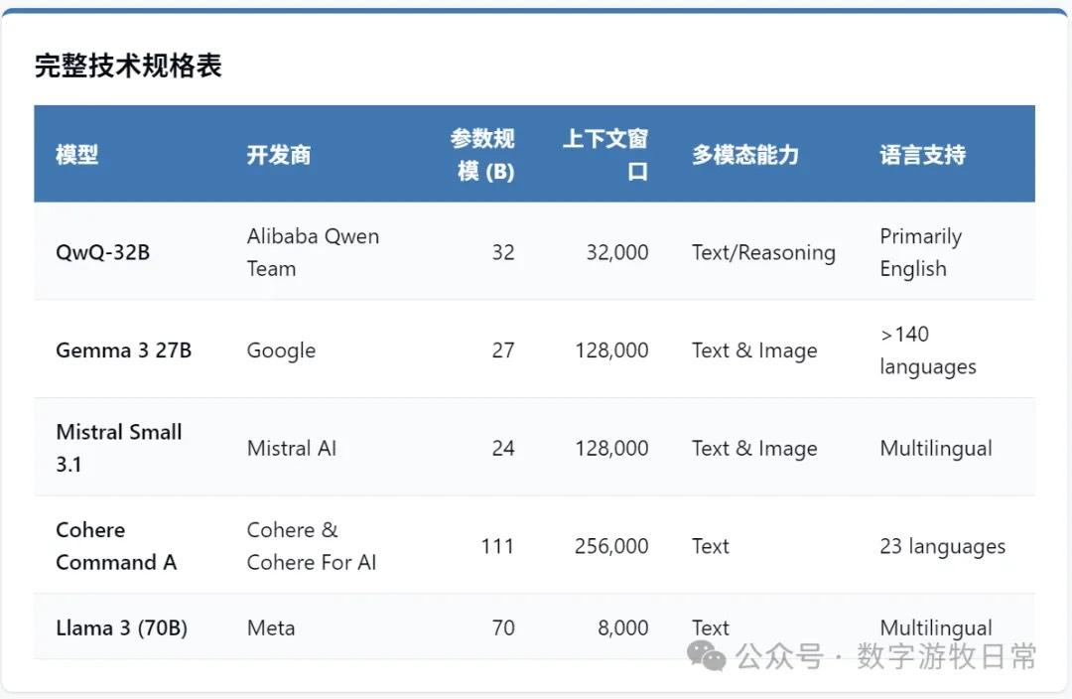Click the Google developer cell
Screen dimensions: 1072x699
pyautogui.click(x=281, y=350)
